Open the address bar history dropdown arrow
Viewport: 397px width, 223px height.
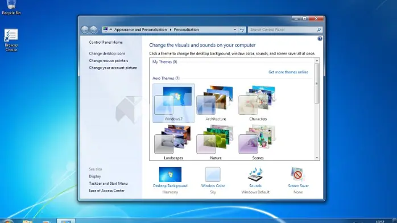point(235,30)
